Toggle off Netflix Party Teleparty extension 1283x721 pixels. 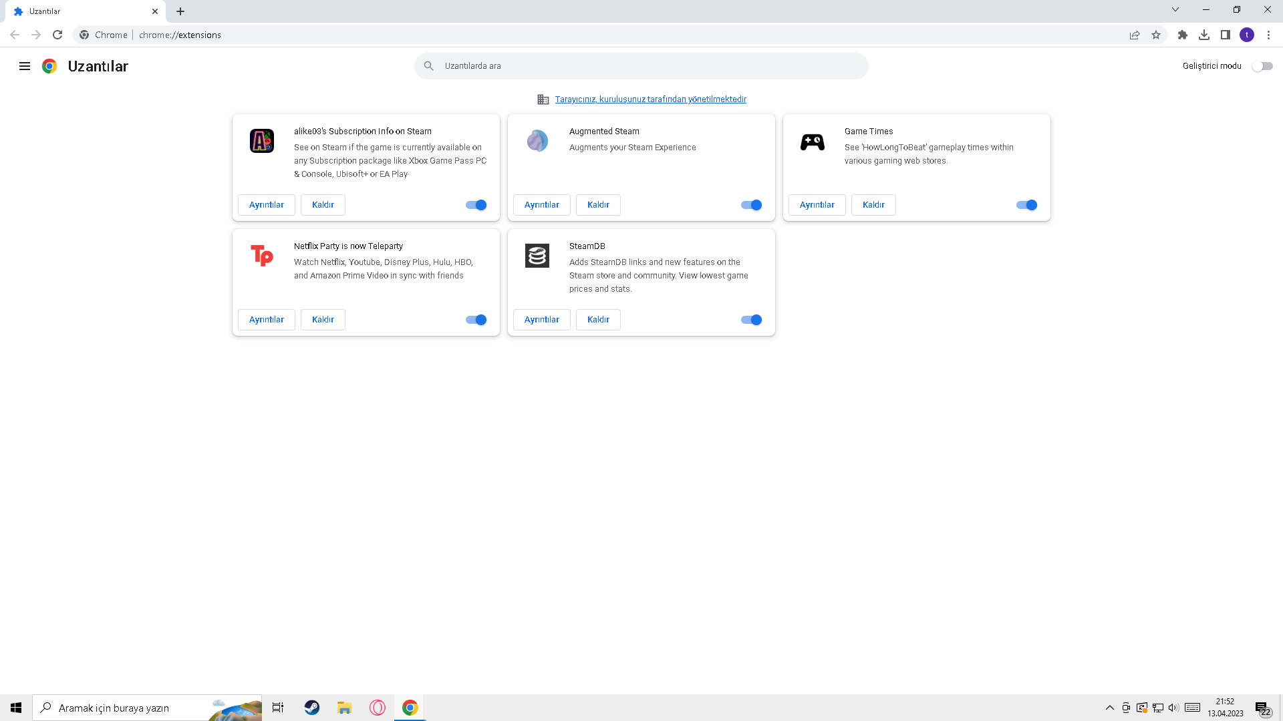476,320
